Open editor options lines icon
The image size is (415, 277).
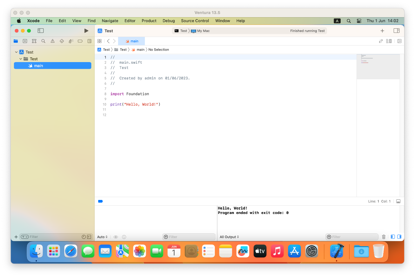[x=389, y=41]
